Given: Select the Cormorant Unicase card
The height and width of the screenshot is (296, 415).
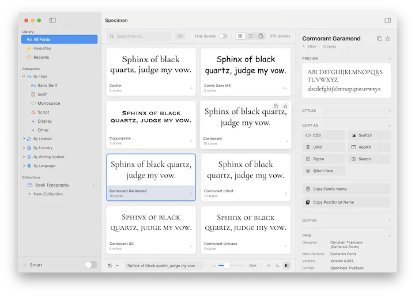Looking at the screenshot, I should point(246,230).
